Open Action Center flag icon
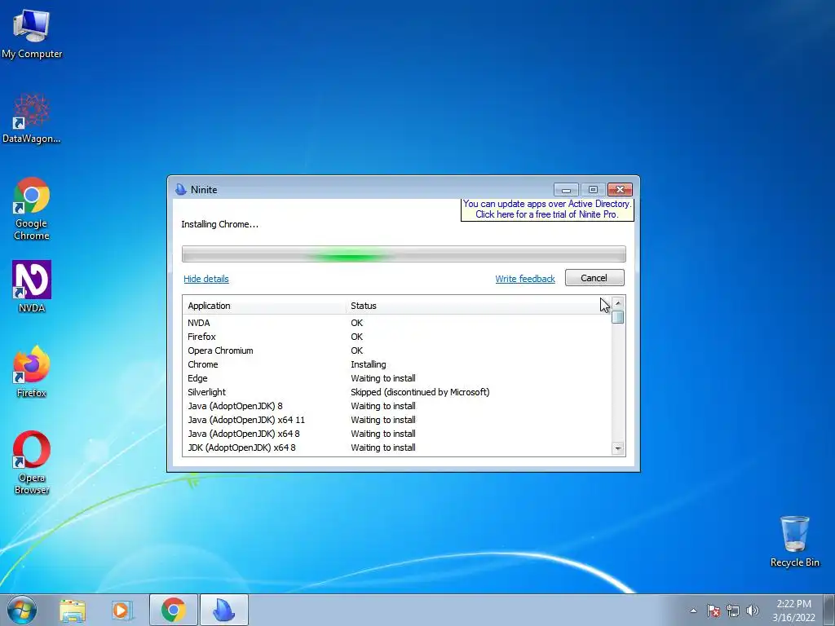The width and height of the screenshot is (835, 626). coord(714,611)
